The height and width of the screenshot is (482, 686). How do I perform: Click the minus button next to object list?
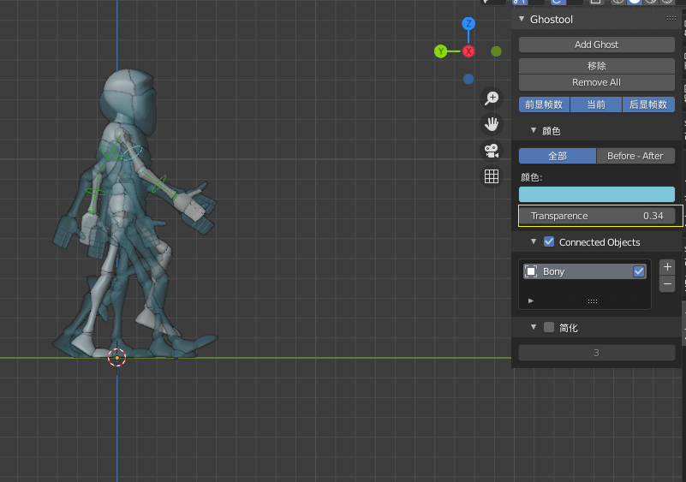coord(667,284)
